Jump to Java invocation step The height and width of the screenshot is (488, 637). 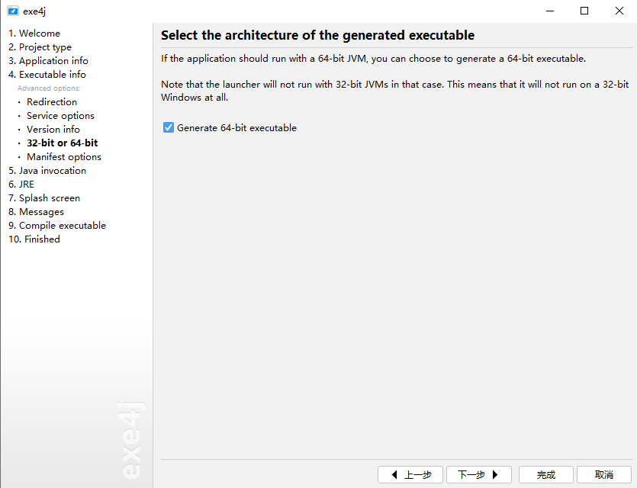pyautogui.click(x=47, y=171)
